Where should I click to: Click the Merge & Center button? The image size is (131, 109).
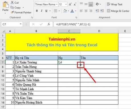118,11
